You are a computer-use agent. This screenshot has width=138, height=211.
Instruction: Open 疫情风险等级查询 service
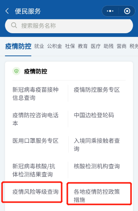click(x=35, y=192)
